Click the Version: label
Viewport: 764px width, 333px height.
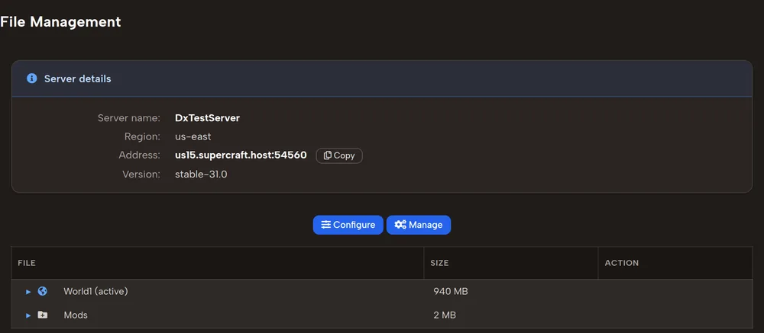tap(141, 174)
